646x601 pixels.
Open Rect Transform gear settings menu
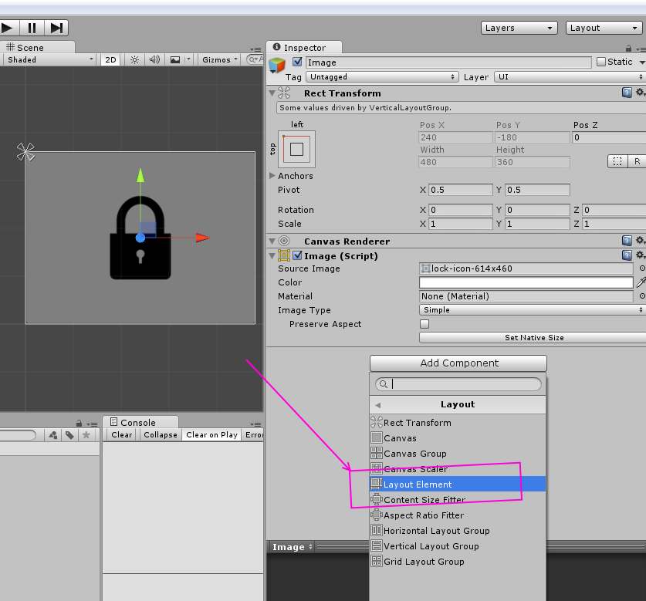coord(640,93)
